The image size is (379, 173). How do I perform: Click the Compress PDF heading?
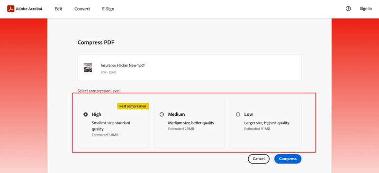pyautogui.click(x=96, y=43)
